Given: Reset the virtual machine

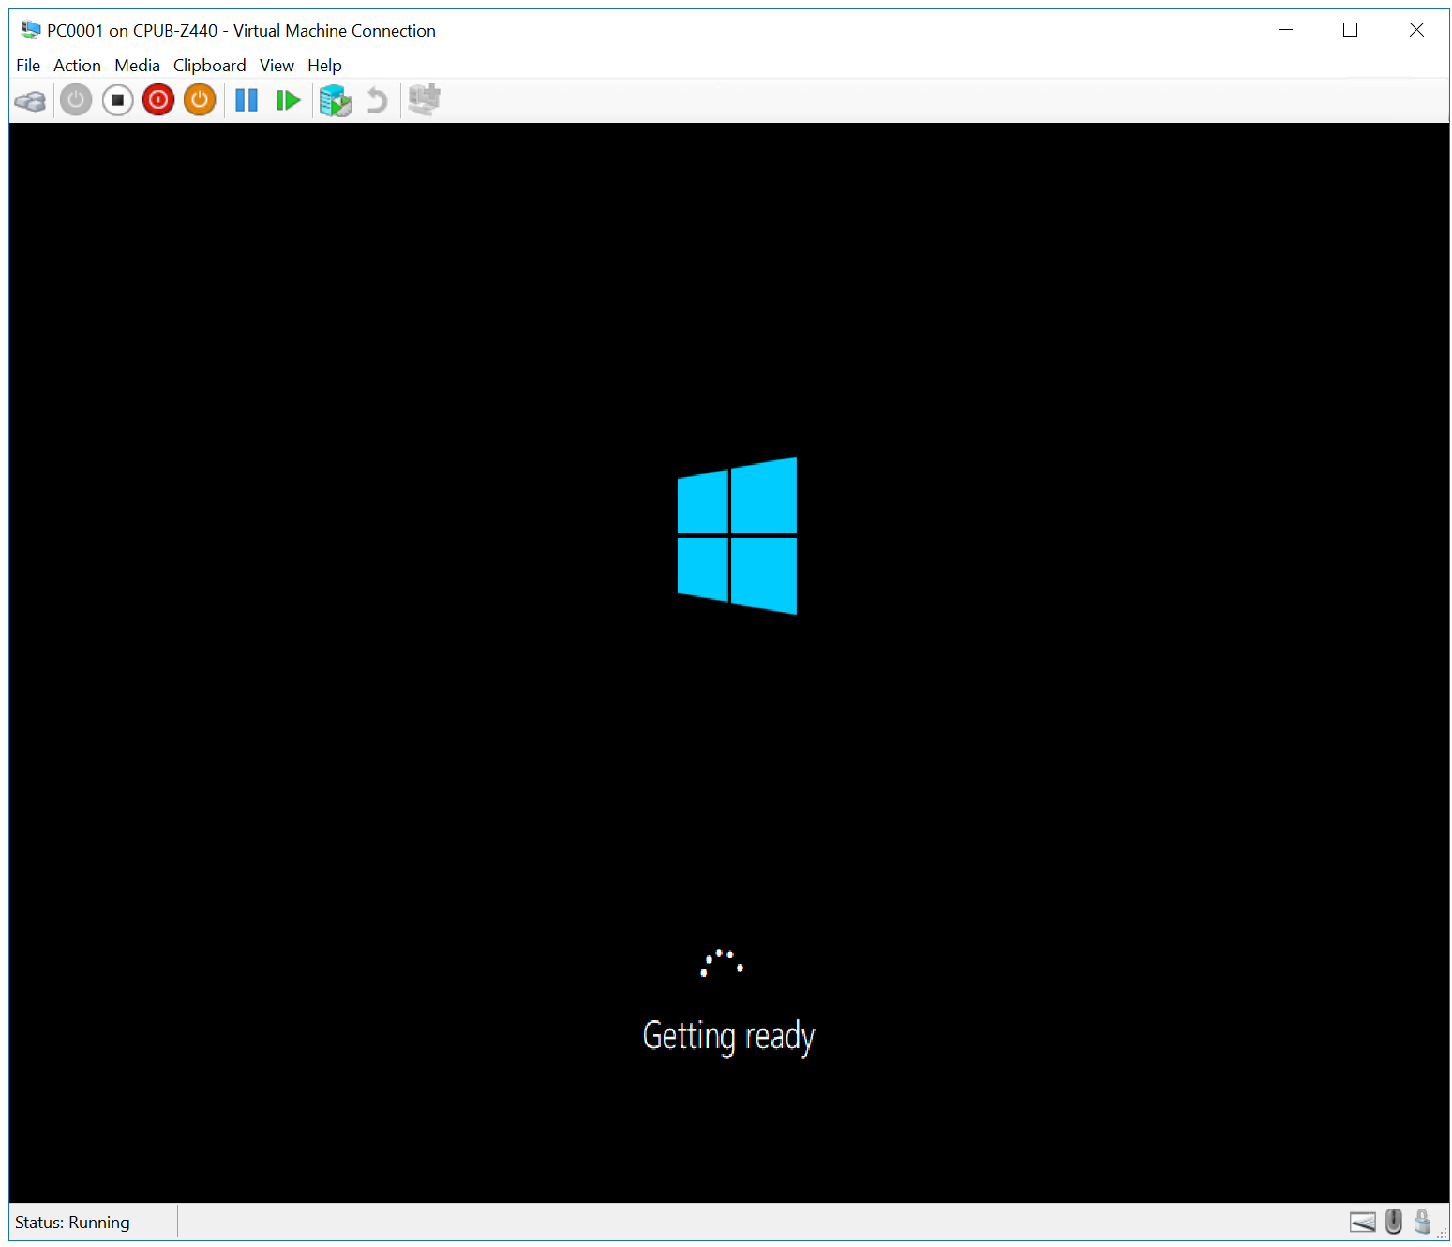Looking at the screenshot, I should point(288,100).
